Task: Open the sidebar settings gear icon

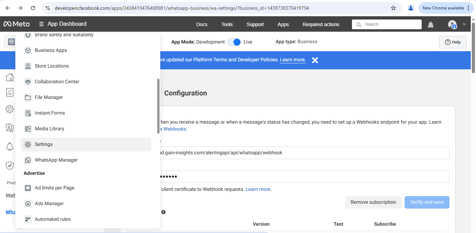Action: click(9, 109)
